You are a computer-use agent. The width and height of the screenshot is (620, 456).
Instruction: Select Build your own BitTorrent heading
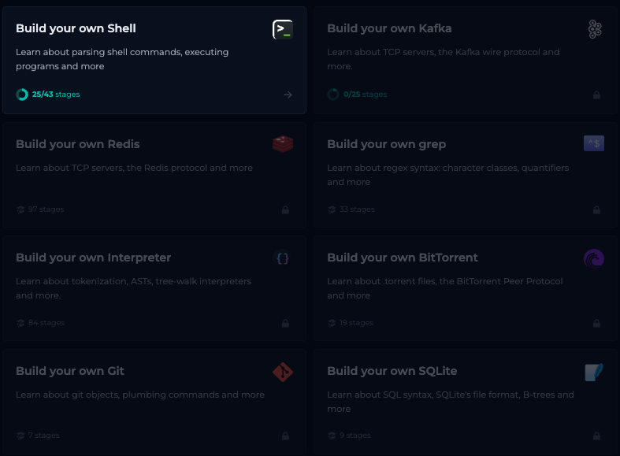point(402,258)
